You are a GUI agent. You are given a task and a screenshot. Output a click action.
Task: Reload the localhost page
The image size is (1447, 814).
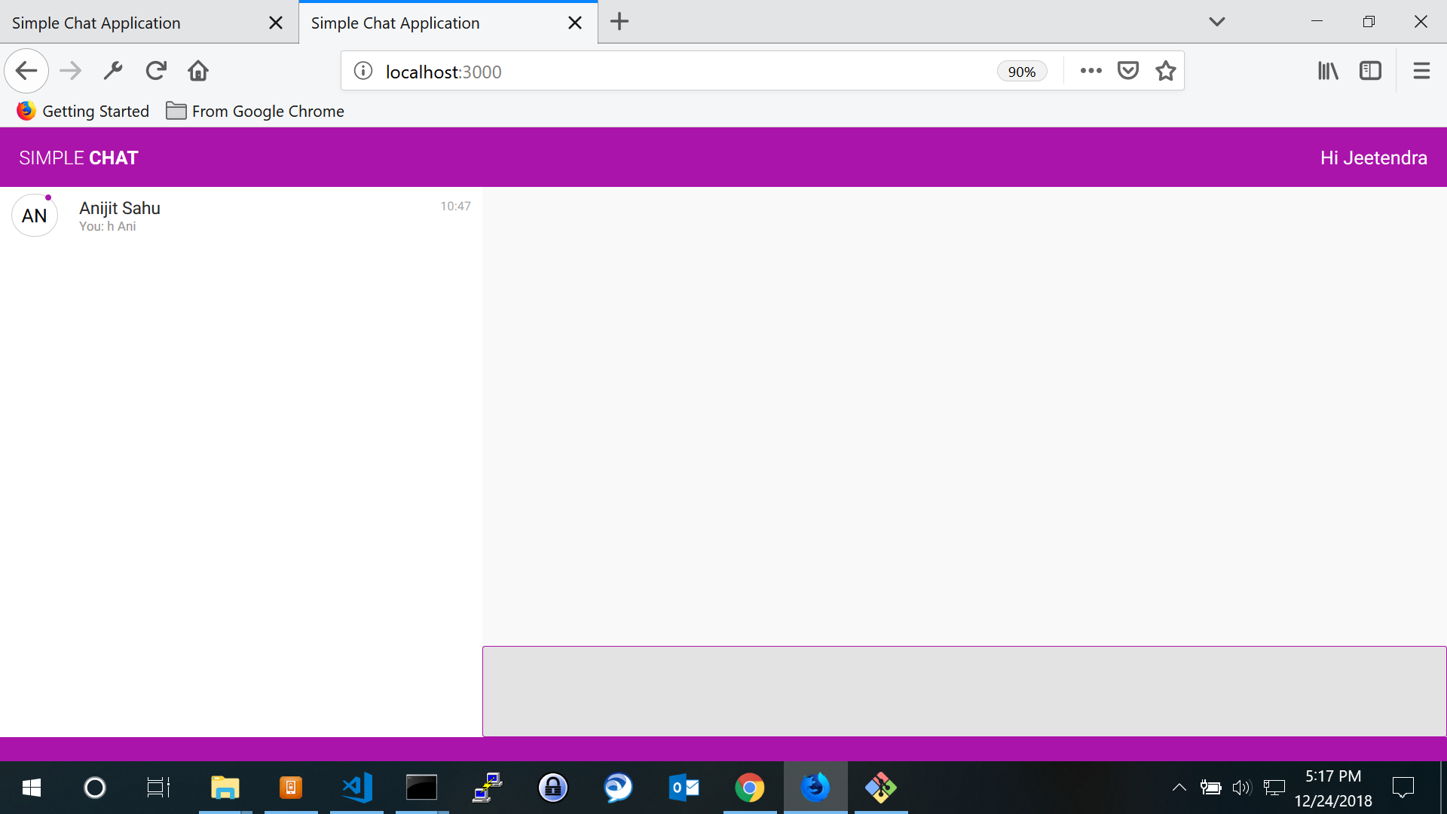[156, 71]
